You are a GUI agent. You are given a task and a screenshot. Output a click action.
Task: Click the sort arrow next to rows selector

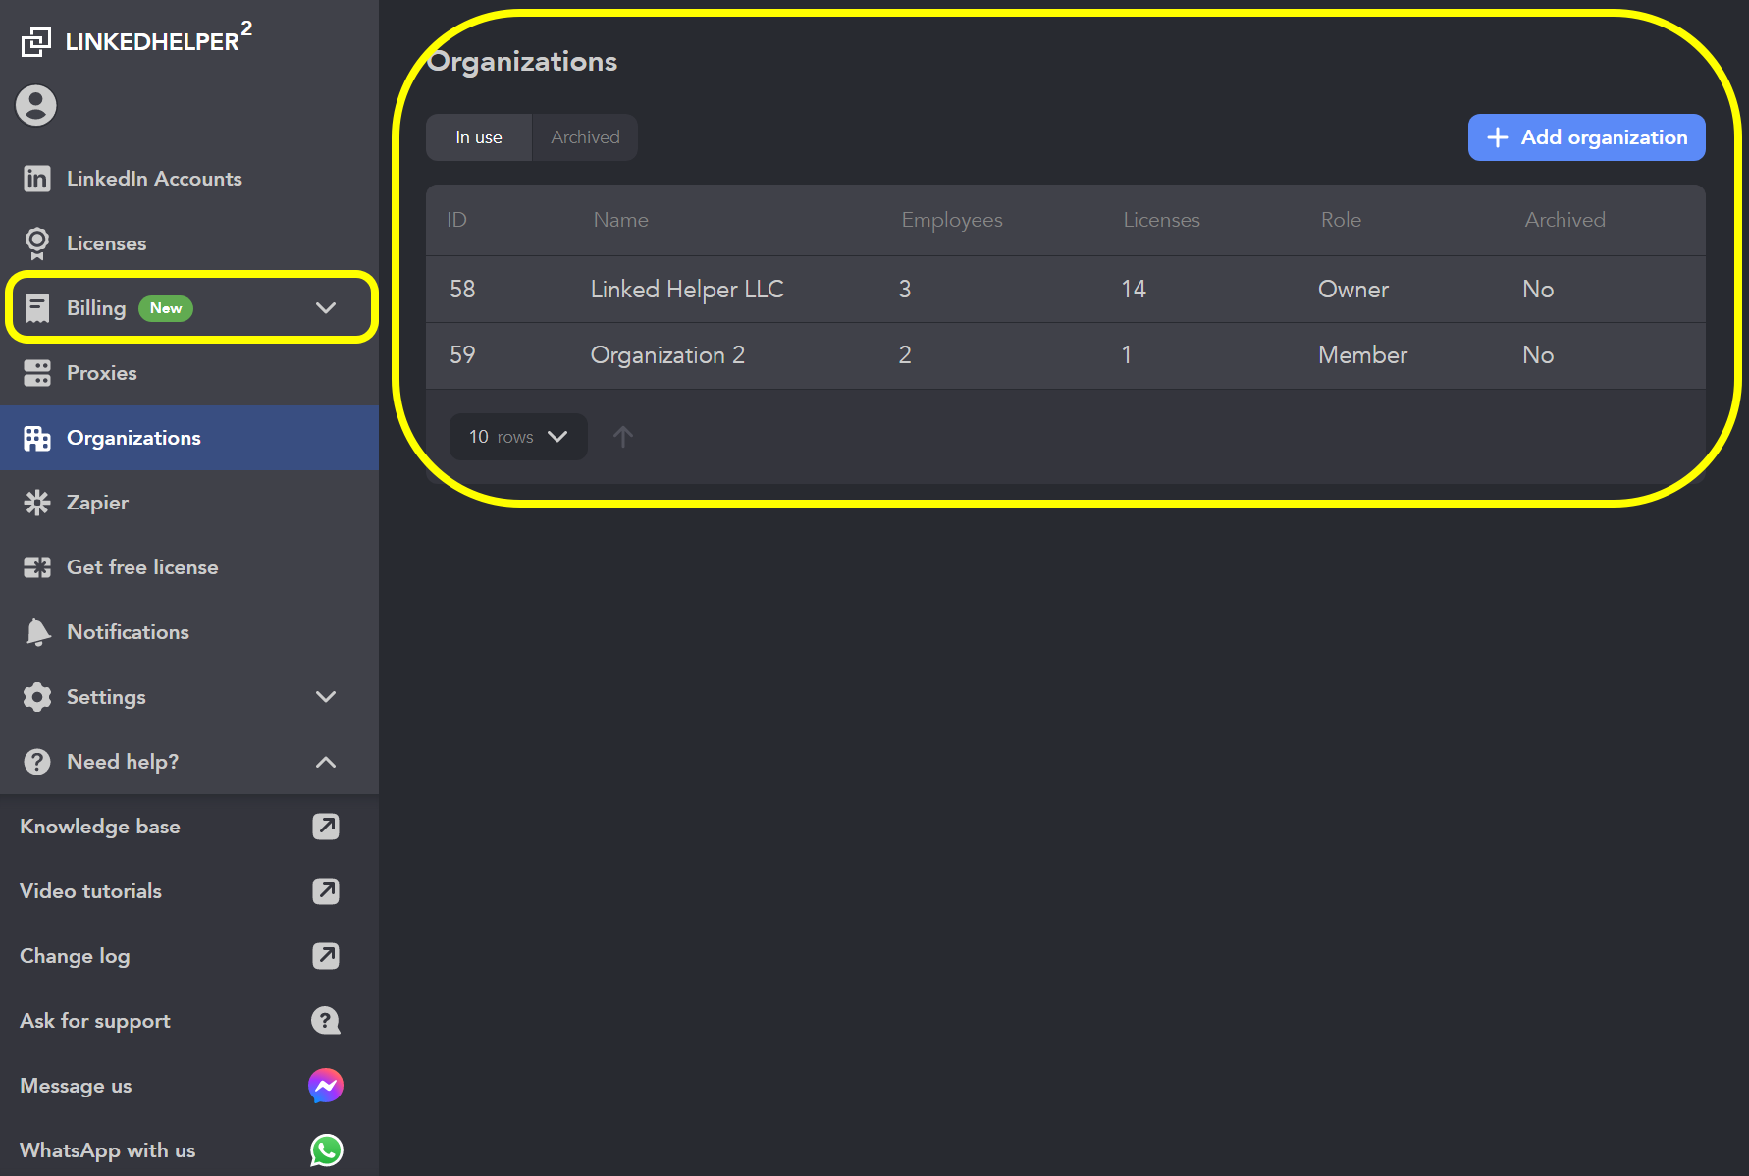[623, 437]
